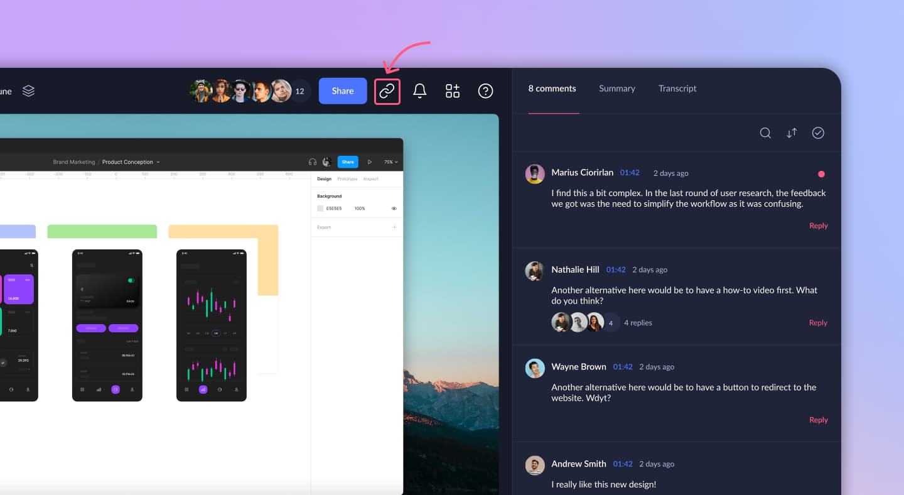904x495 pixels.
Task: Click the layers stack icon in top bar
Action: (28, 91)
